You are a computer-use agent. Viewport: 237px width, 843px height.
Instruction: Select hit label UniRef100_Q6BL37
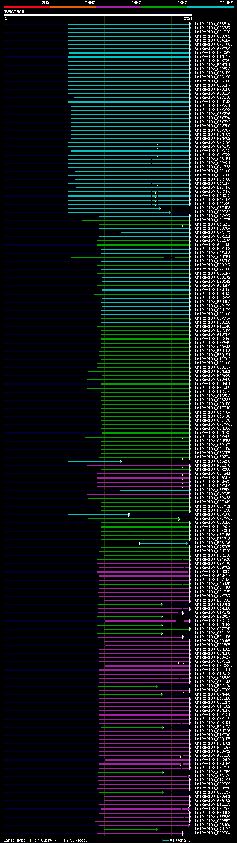213,367
